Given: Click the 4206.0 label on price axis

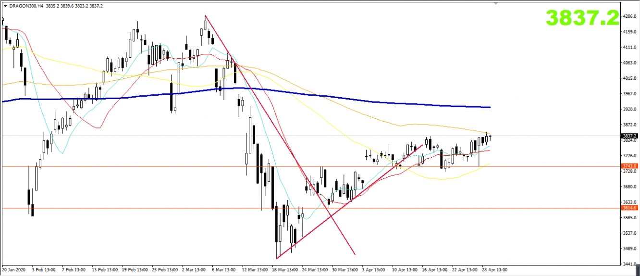Looking at the screenshot, I should tap(629, 16).
